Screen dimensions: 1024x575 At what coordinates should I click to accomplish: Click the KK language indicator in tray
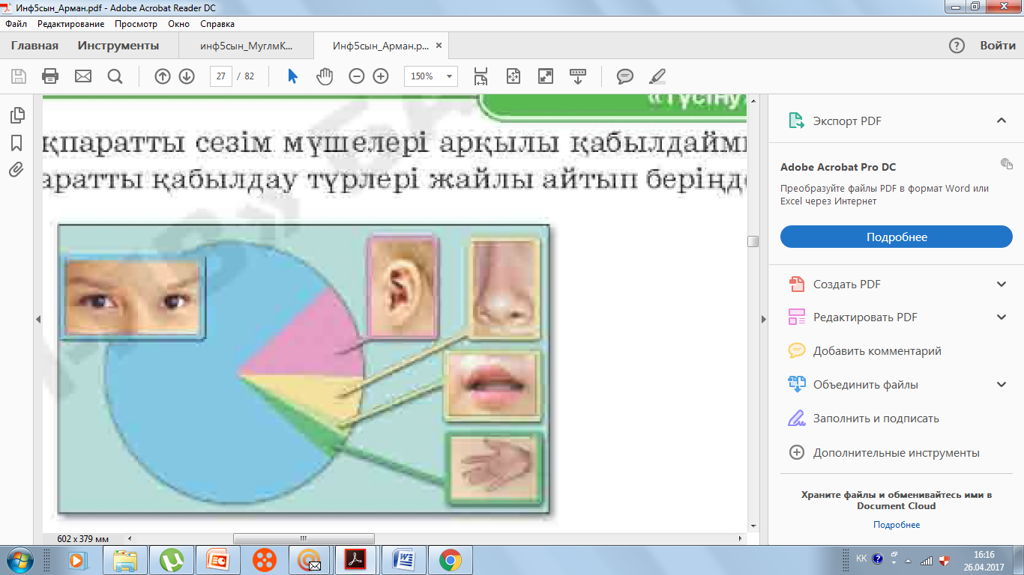861,559
